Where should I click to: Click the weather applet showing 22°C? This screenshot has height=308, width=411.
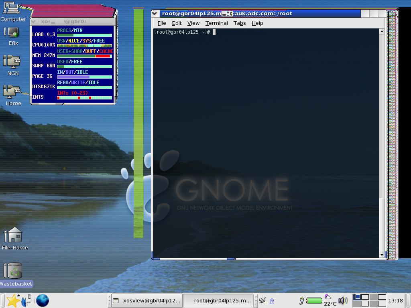click(x=330, y=300)
